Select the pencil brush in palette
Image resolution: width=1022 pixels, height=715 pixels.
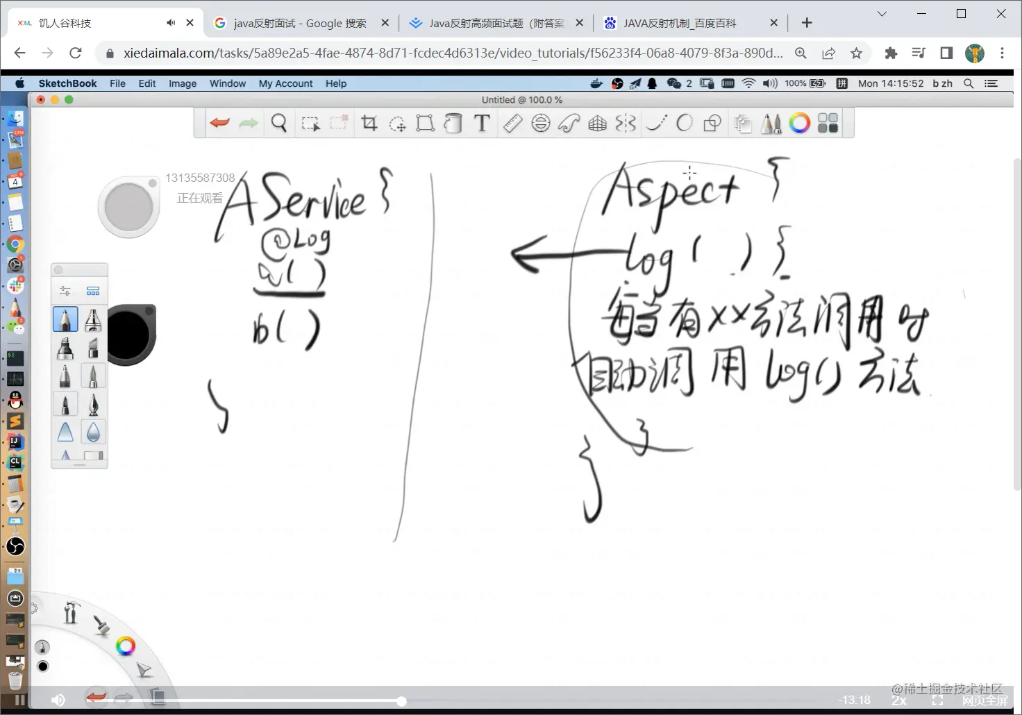click(65, 320)
